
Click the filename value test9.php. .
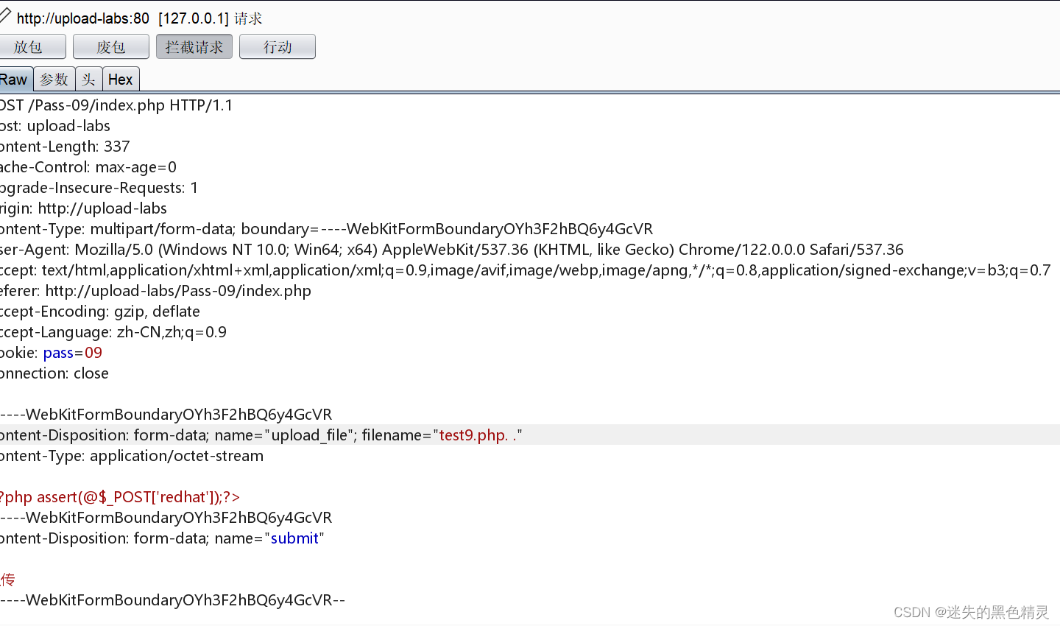(478, 435)
